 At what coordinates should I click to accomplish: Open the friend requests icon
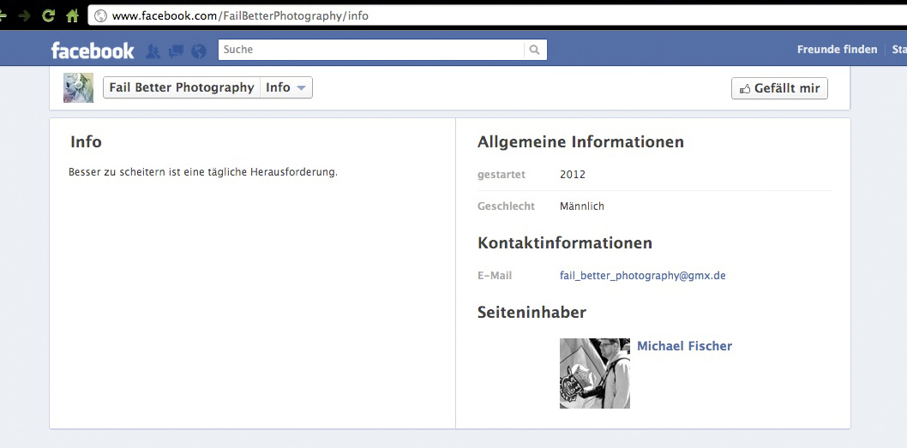tap(153, 51)
